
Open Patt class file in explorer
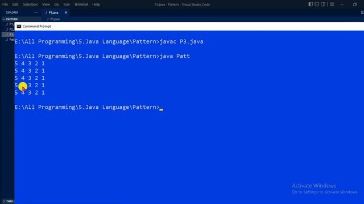(x=10, y=40)
